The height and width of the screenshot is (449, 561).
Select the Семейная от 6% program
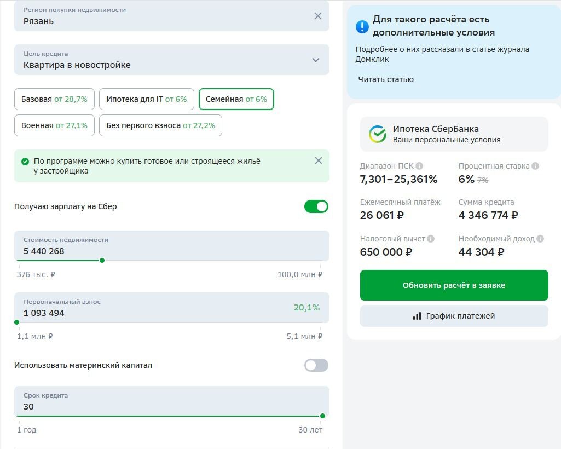coord(236,99)
